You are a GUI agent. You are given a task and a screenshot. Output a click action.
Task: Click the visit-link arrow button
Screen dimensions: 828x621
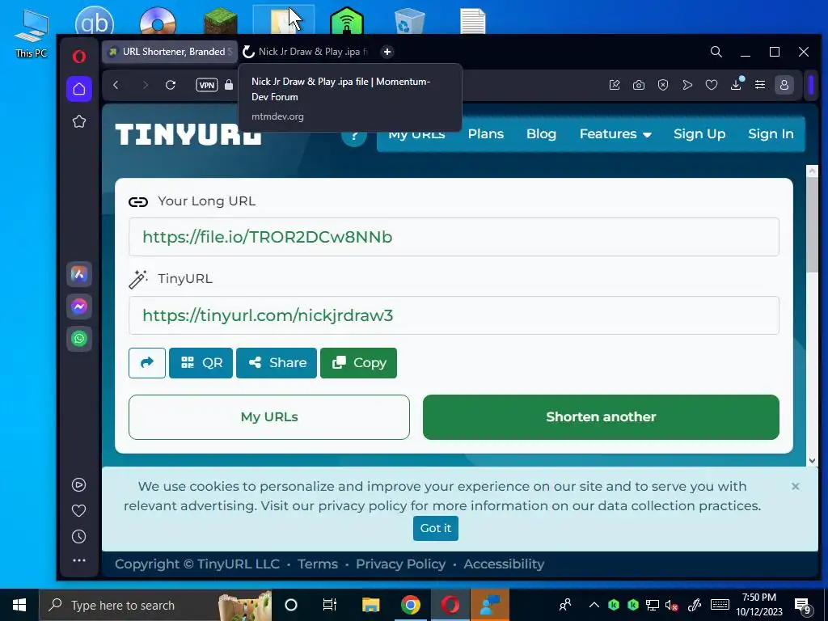(x=147, y=363)
